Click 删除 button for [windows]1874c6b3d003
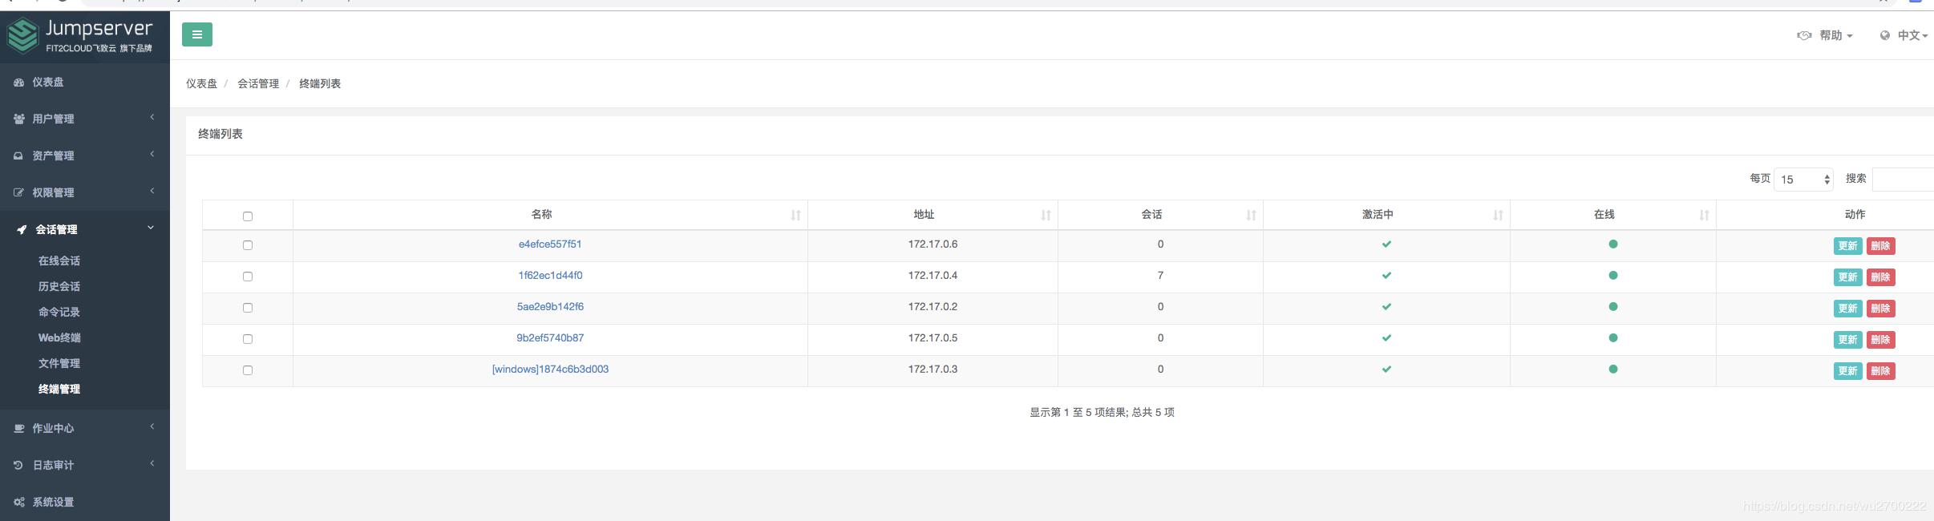Screen dimensions: 1934x521 [x=1881, y=371]
